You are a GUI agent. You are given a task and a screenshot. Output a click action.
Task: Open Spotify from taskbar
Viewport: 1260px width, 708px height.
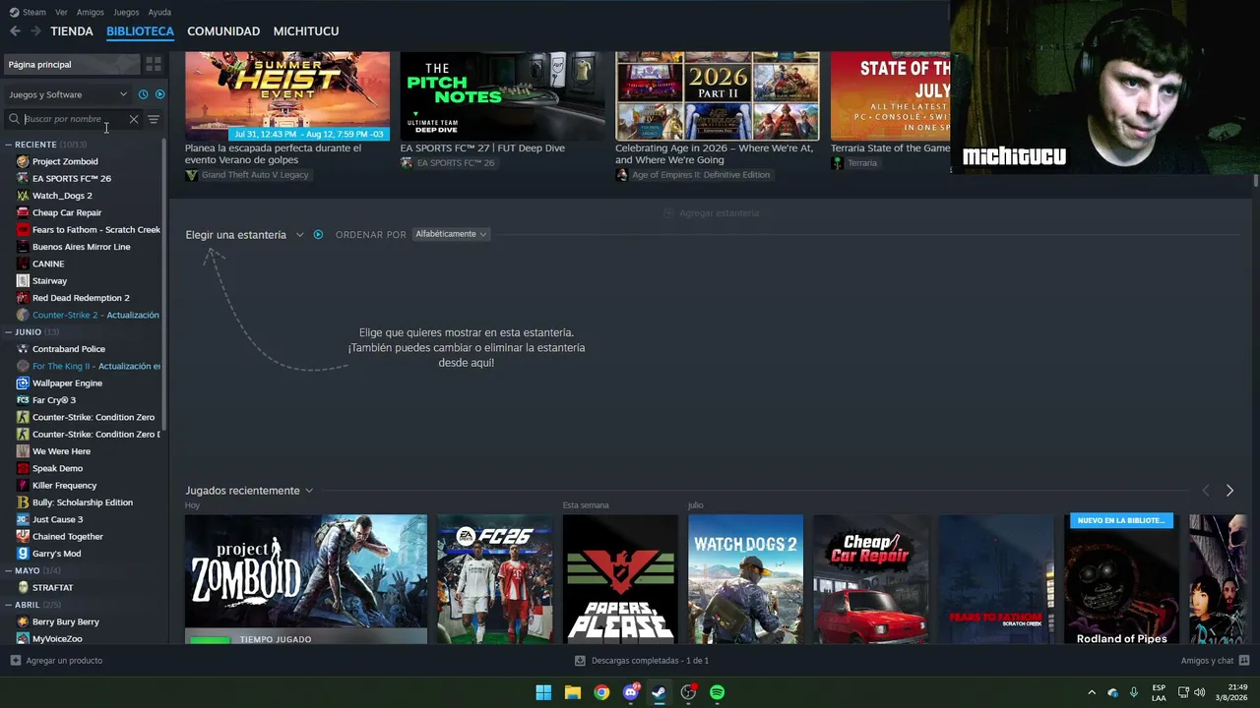coord(718,692)
